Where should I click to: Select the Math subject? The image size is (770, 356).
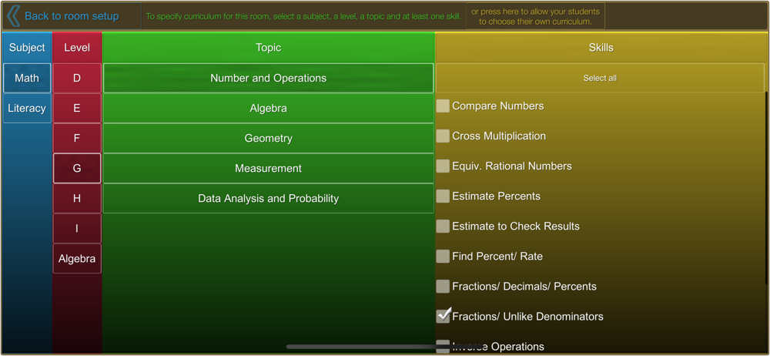point(27,78)
